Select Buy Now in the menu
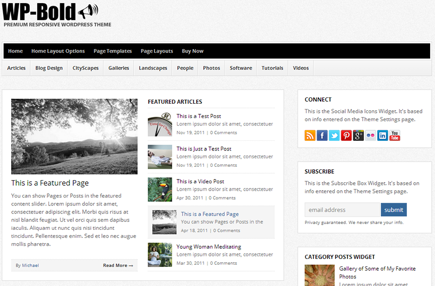 [x=193, y=51]
